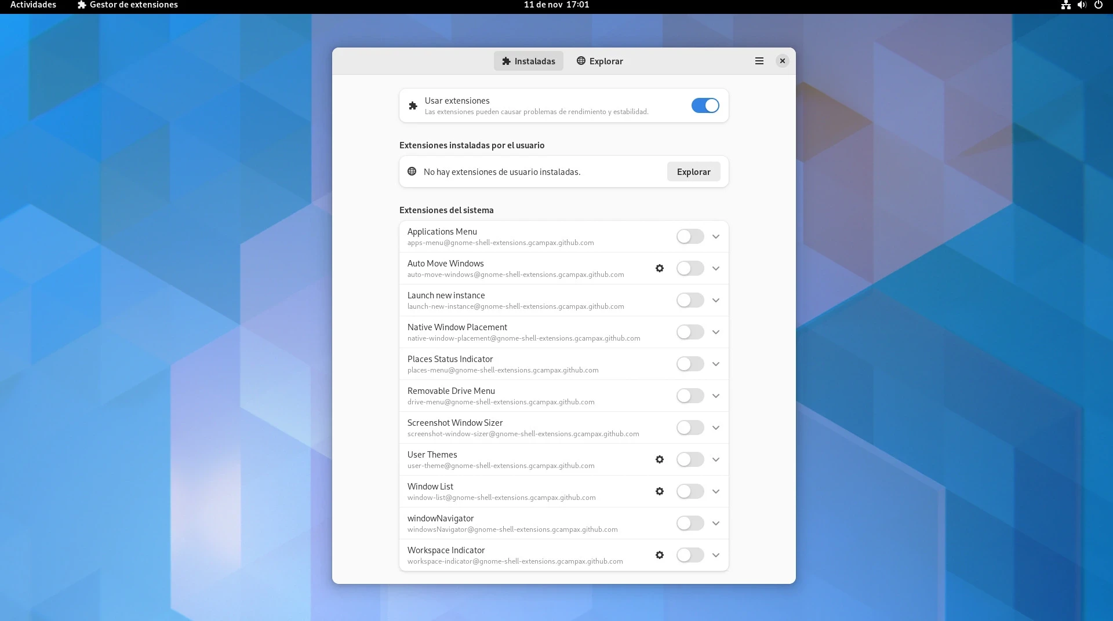This screenshot has height=621, width=1113.
Task: Open Auto Move Windows settings gear
Action: coord(660,268)
